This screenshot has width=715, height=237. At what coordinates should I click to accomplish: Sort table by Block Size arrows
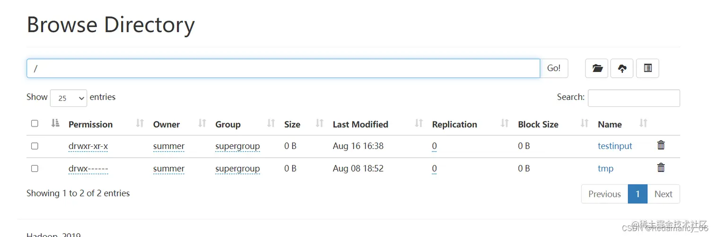(584, 123)
